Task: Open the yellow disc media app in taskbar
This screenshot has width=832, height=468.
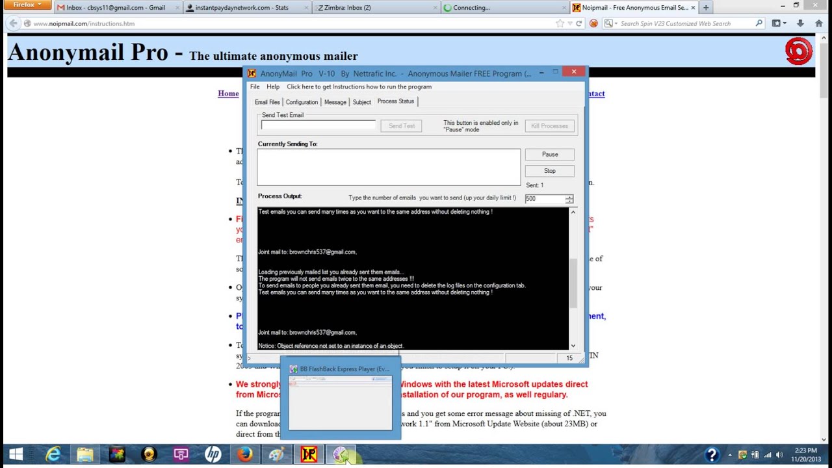Action: point(149,454)
